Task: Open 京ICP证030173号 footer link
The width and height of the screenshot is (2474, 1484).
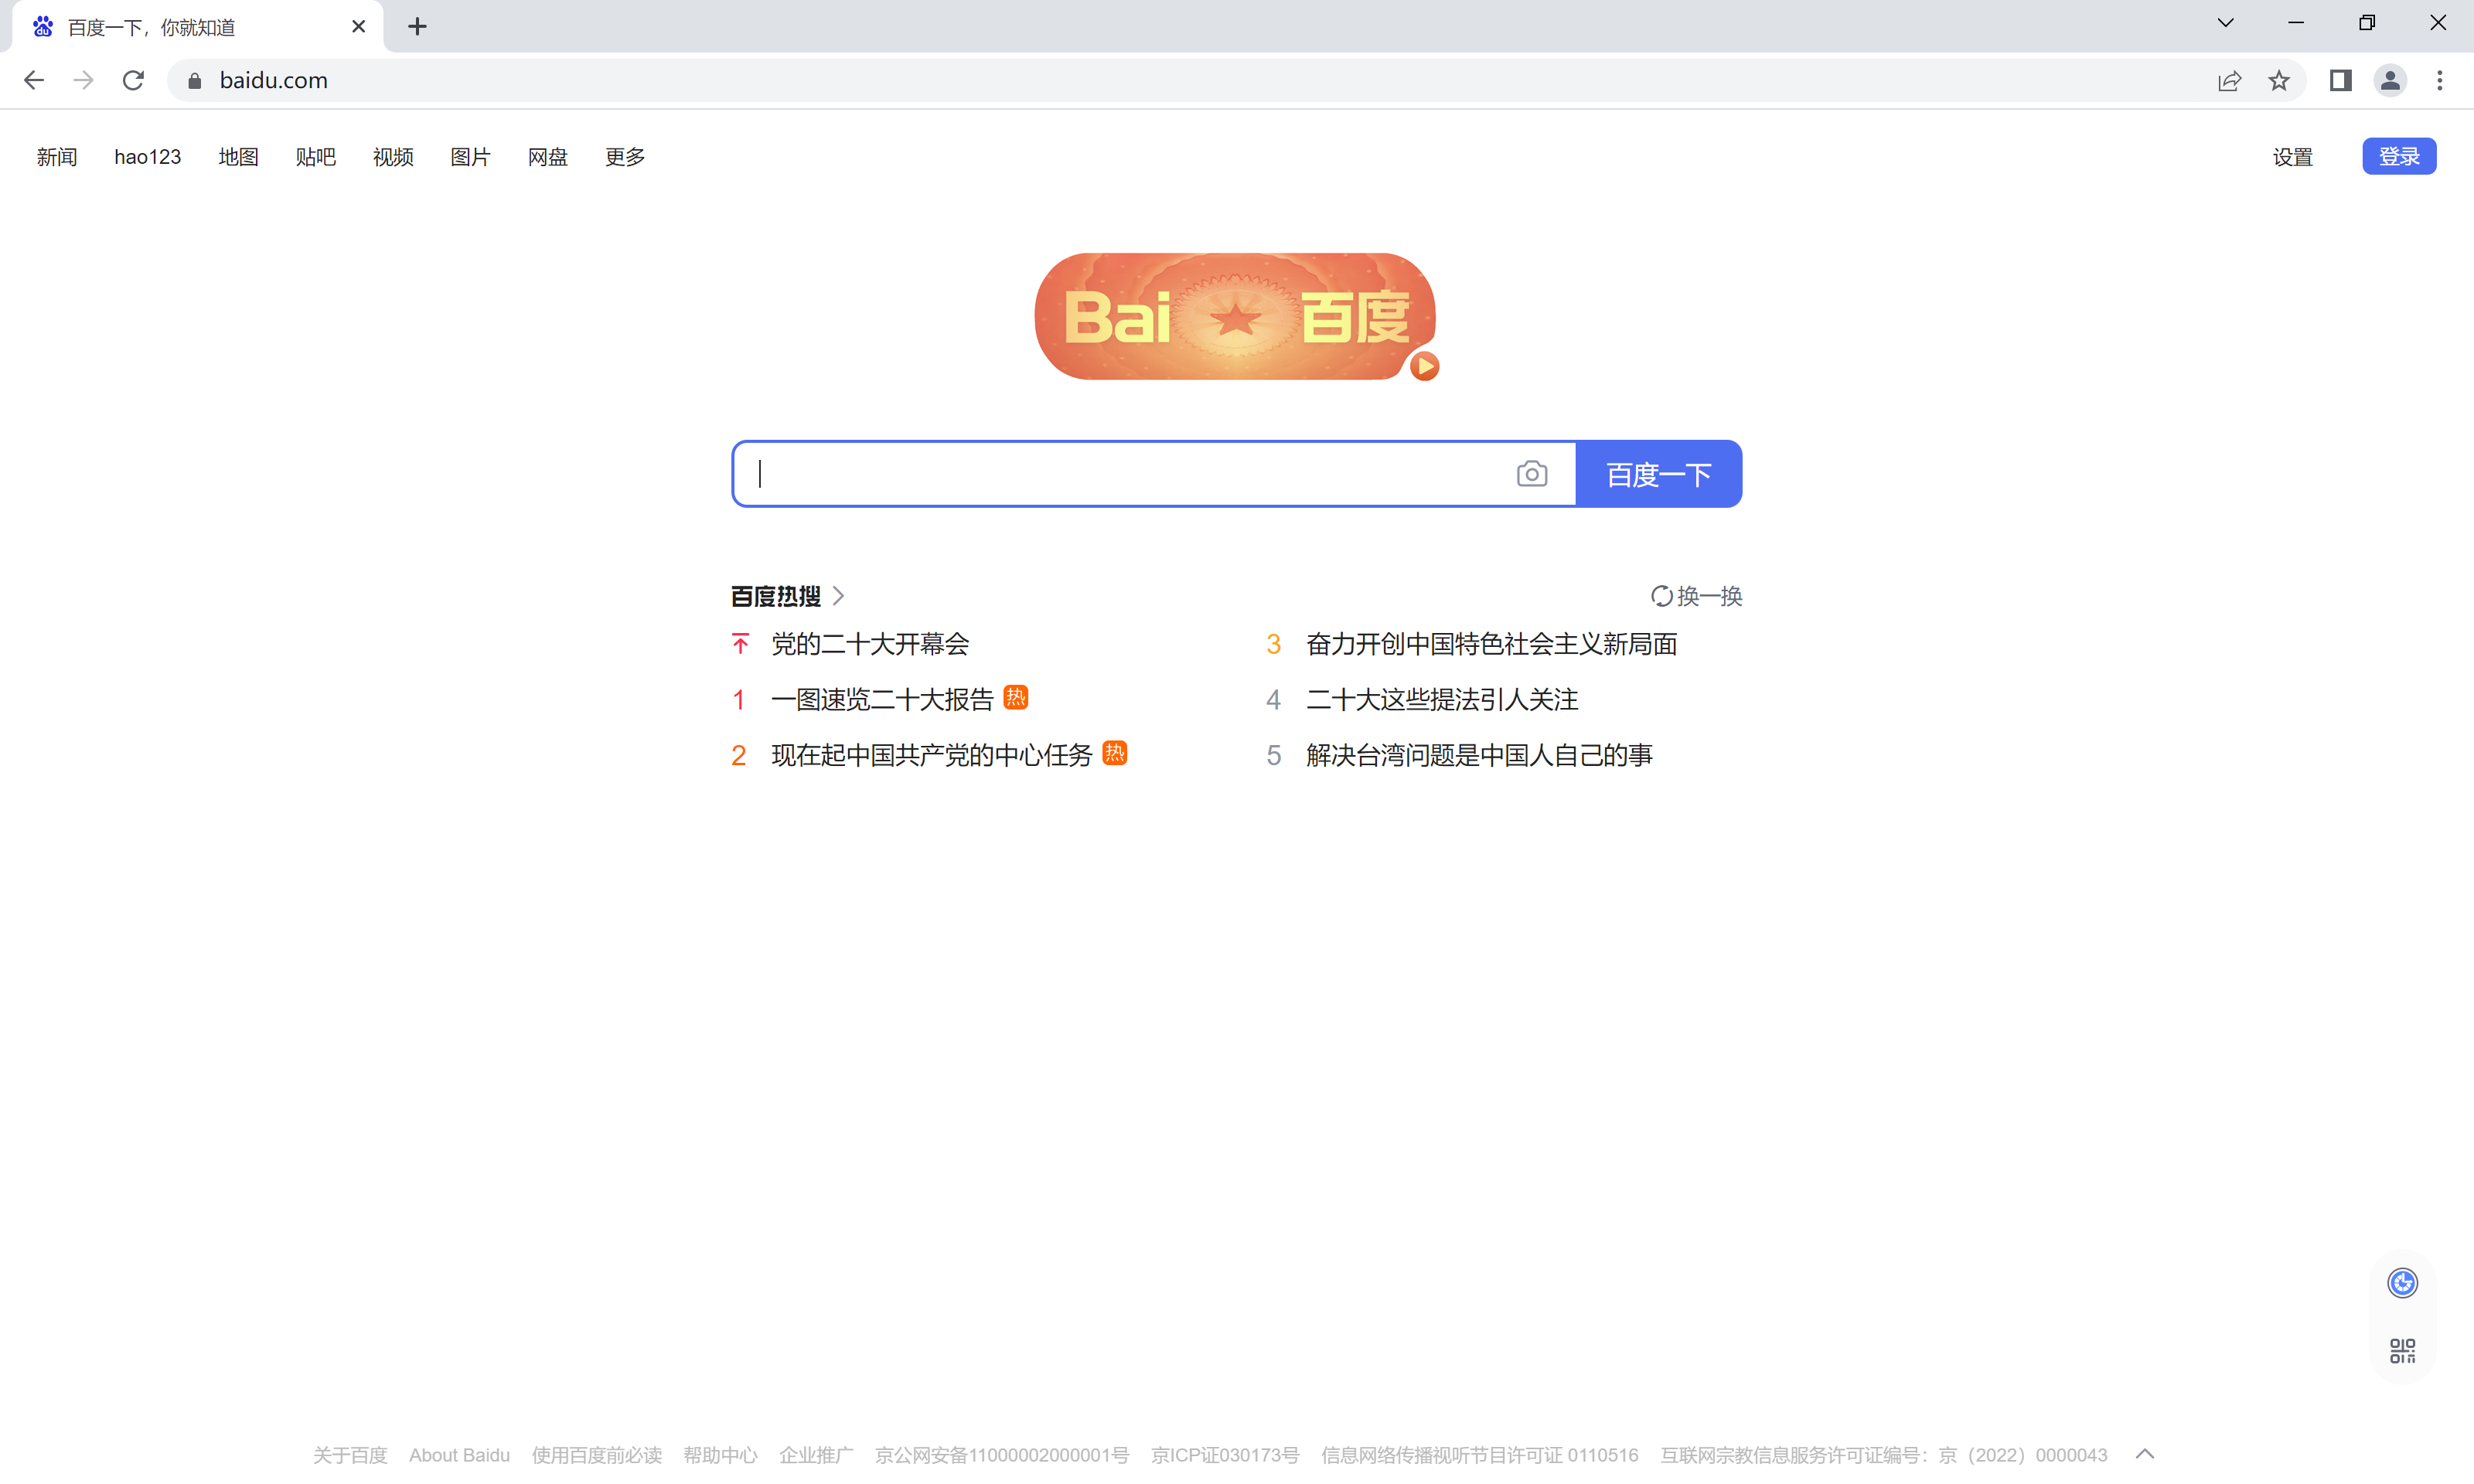Action: 1225,1455
